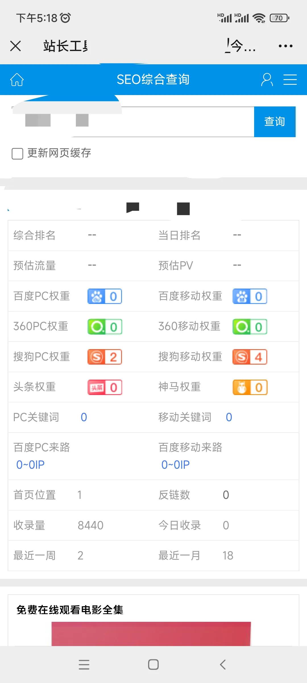Open 百度移动来路 0~0IP link
This screenshot has width=307, height=683.
point(175,465)
